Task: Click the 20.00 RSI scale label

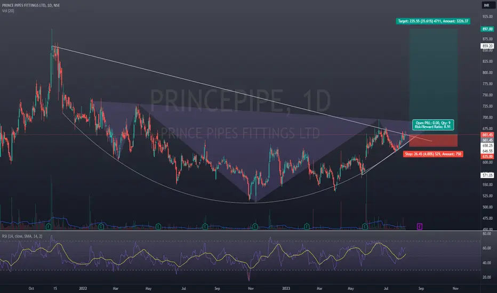Action: point(486,278)
